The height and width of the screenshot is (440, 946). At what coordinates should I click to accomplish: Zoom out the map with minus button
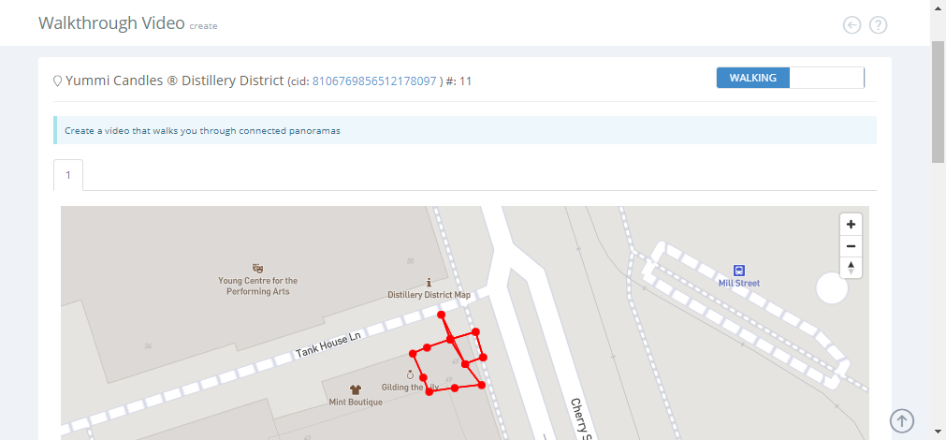click(x=851, y=246)
